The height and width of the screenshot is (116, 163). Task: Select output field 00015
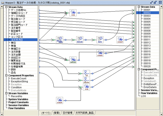pos(147,52)
